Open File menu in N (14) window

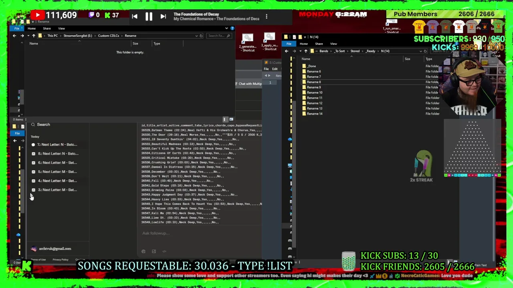click(289, 44)
